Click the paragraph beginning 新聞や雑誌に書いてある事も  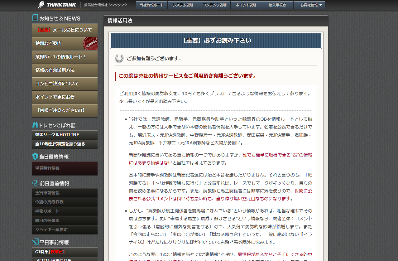220,159
